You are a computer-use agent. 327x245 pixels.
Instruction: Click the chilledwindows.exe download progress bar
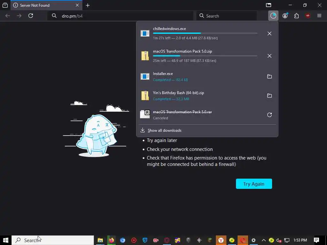(x=205, y=33)
